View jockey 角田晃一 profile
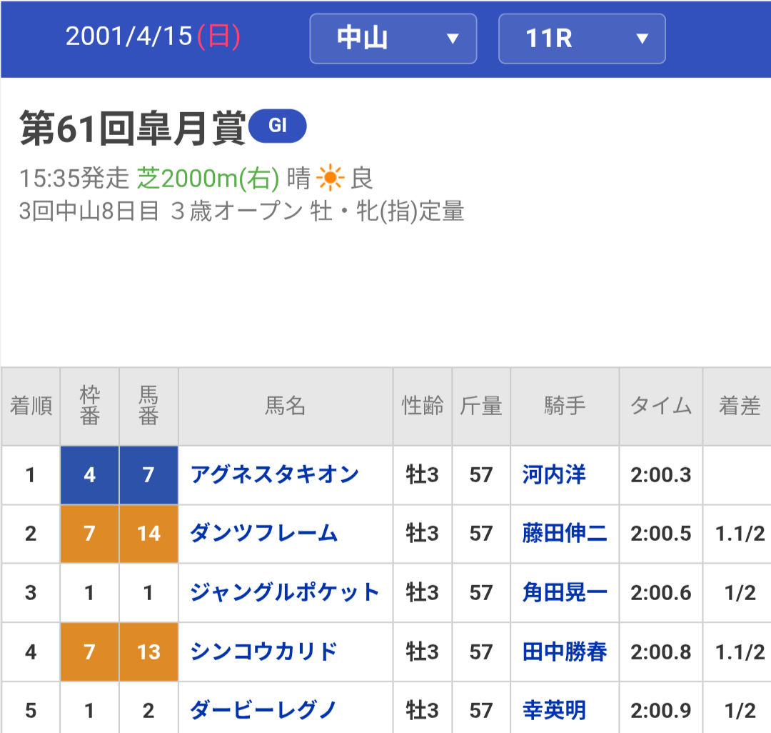The width and height of the screenshot is (771, 733). click(x=565, y=592)
